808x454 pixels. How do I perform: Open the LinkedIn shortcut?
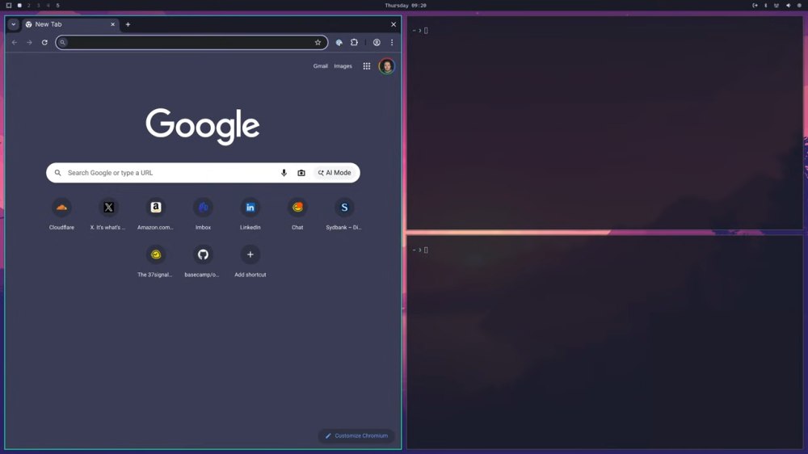tap(250, 213)
